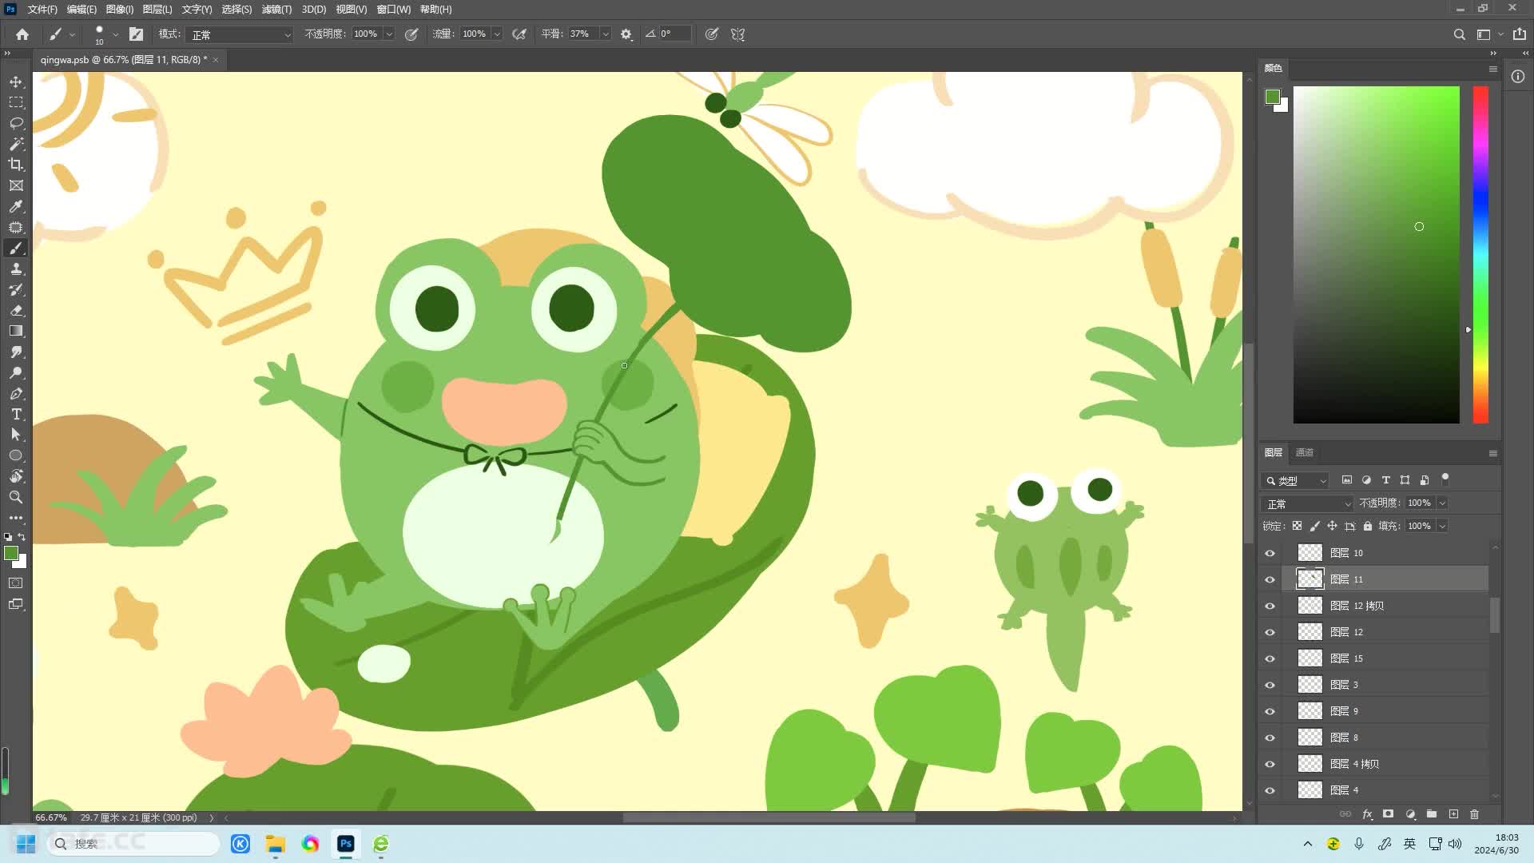Hide layer 图层 9
This screenshot has height=863, width=1534.
pyautogui.click(x=1270, y=711)
